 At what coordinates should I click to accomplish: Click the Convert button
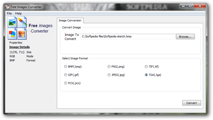[191, 103]
